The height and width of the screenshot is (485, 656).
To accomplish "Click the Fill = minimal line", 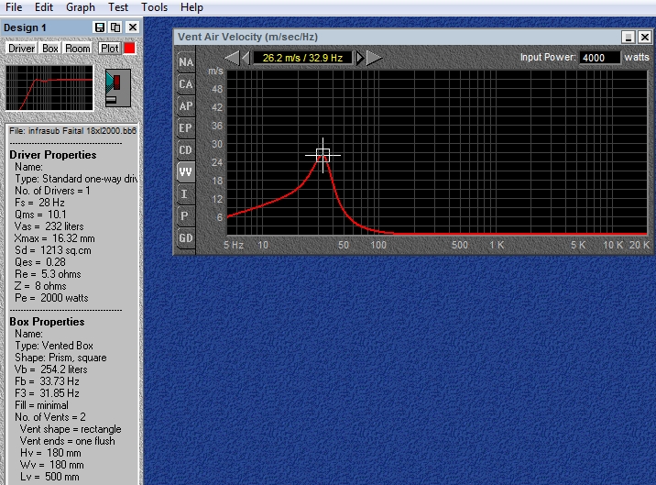I will pos(41,405).
